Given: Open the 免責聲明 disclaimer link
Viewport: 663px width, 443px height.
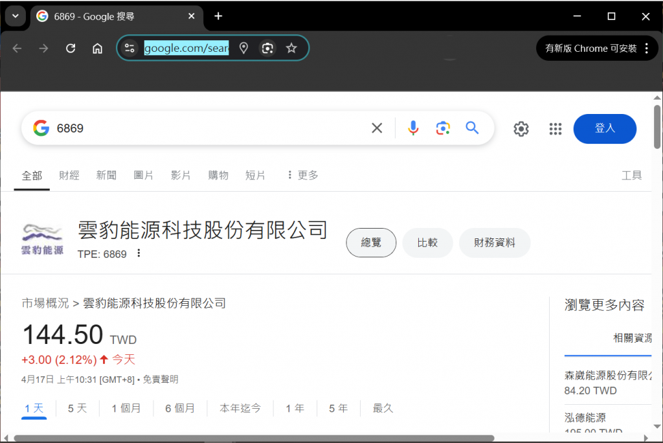Looking at the screenshot, I should (x=161, y=380).
